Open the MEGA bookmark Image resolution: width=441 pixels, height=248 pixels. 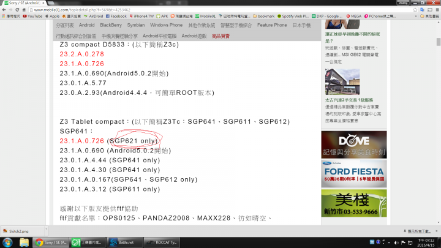[354, 17]
